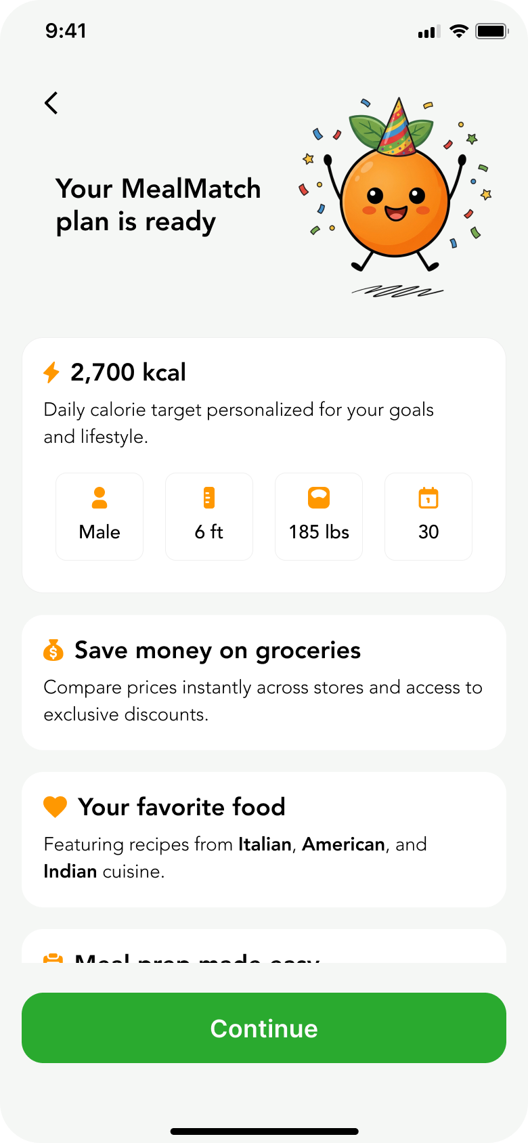Open the Save money on groceries card
This screenshot has width=528, height=1143.
pos(264,682)
